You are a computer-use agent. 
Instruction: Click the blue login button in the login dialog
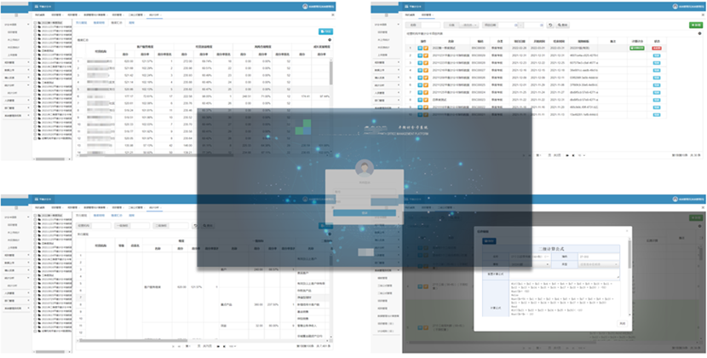[x=365, y=212]
